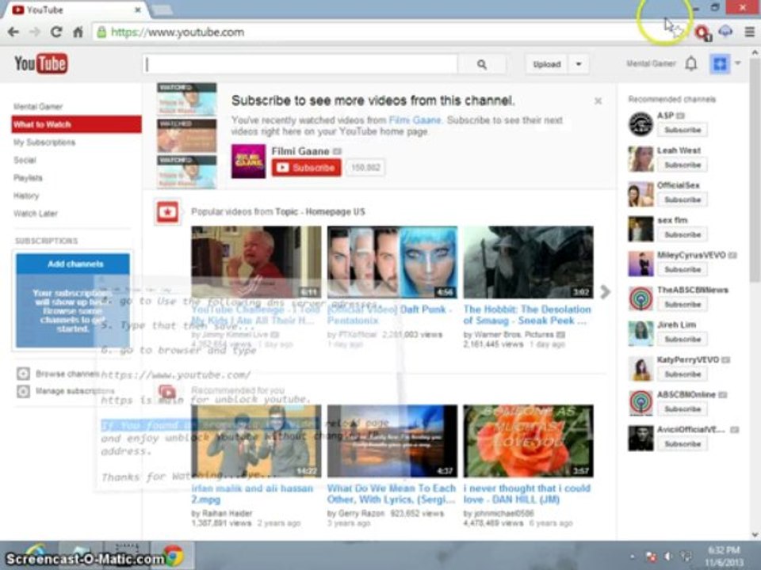Click the blue extension icon in toolbar
This screenshot has width=761, height=570.
pos(725,32)
